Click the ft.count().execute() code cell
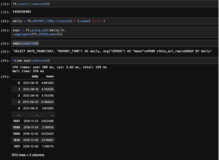Image resolution: width=219 pixels, height=160 pixels. click(x=115, y=4)
